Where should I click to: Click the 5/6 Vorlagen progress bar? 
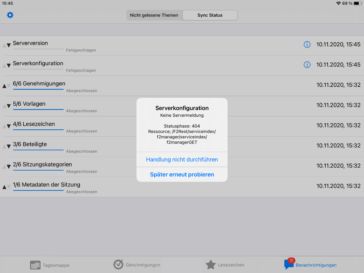pyautogui.click(x=38, y=109)
